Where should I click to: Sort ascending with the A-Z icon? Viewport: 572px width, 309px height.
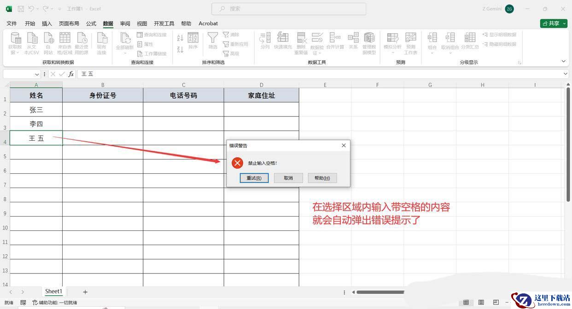coord(180,38)
